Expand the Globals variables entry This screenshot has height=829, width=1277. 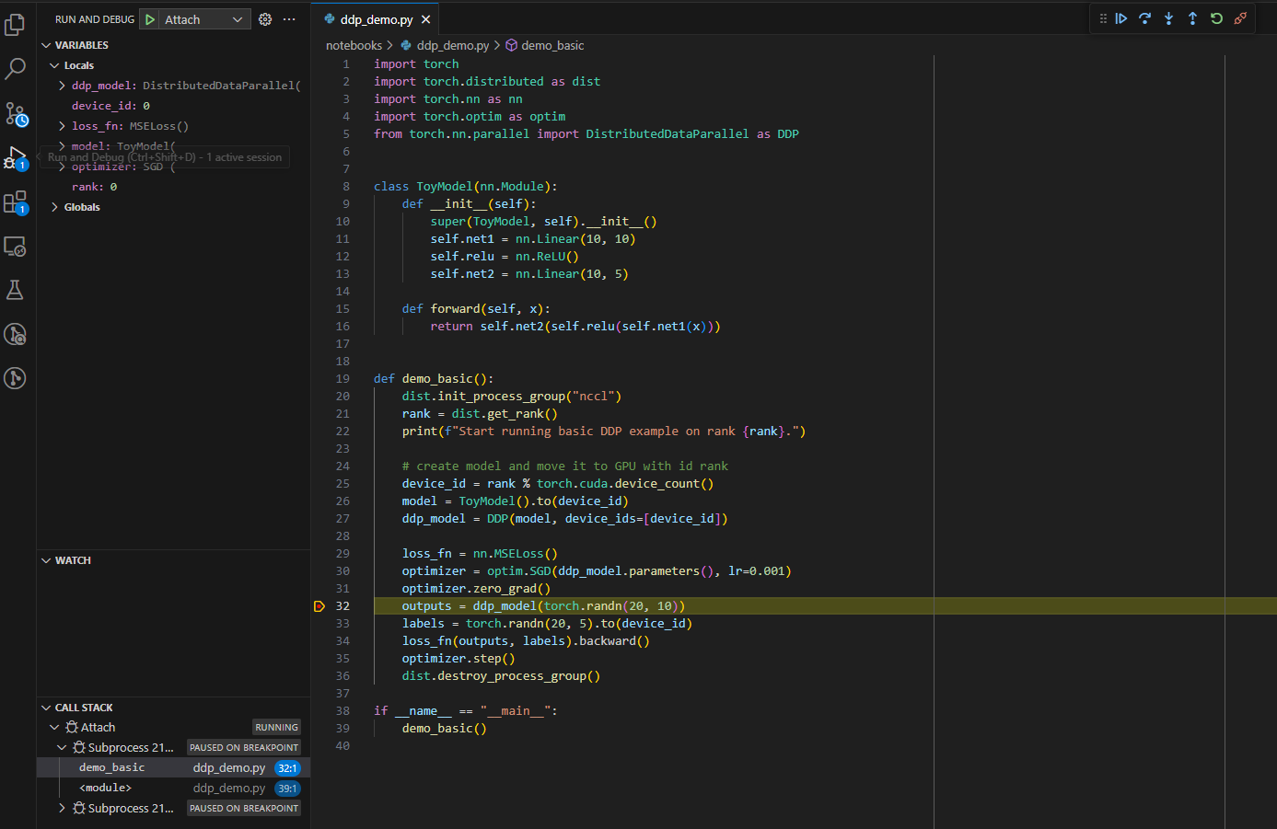[x=57, y=206]
